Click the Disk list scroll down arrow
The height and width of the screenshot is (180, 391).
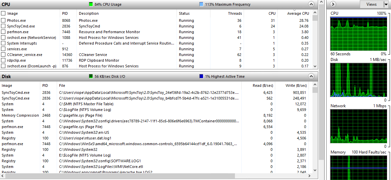[x=315, y=171]
